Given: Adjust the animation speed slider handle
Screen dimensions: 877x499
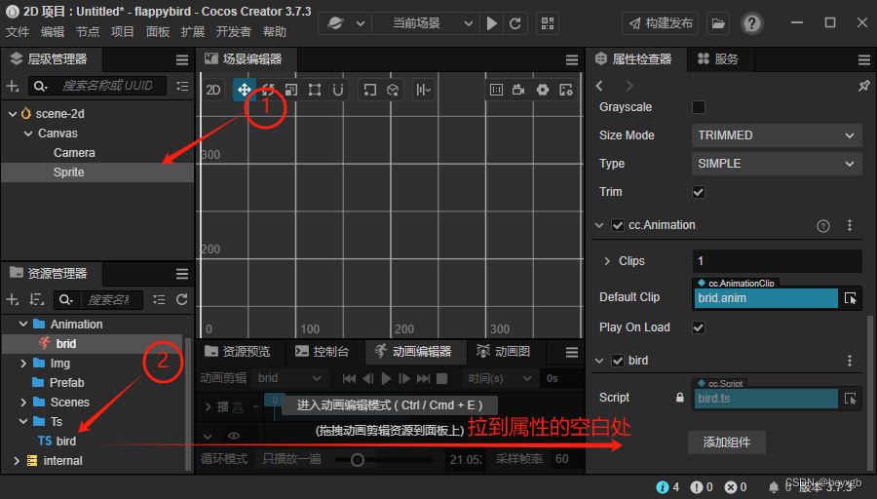Looking at the screenshot, I should pos(358,460).
